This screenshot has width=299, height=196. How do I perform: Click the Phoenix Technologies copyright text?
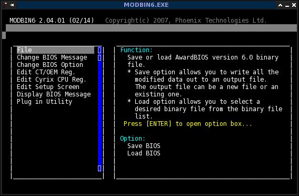click(x=186, y=21)
